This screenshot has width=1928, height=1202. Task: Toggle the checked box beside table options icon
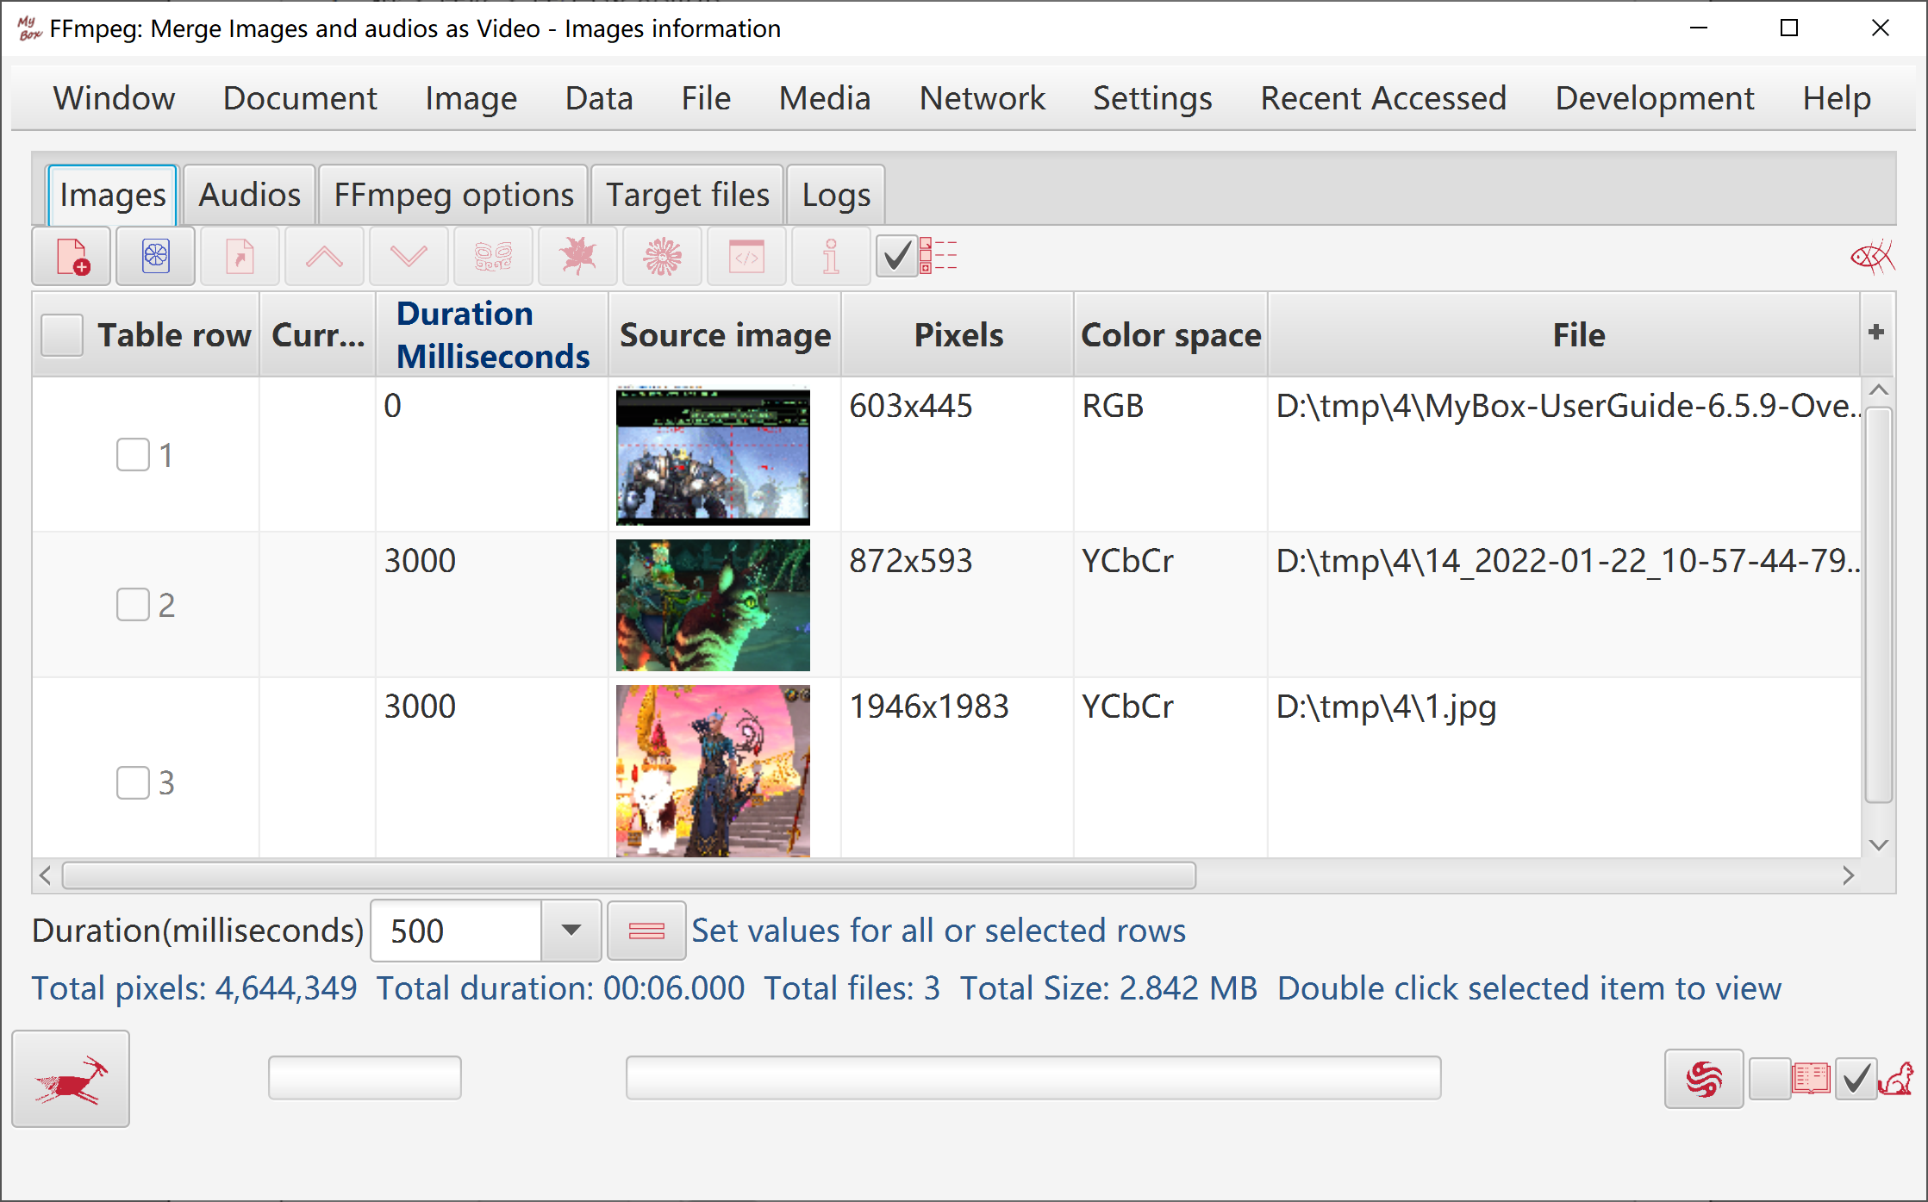pos(897,257)
